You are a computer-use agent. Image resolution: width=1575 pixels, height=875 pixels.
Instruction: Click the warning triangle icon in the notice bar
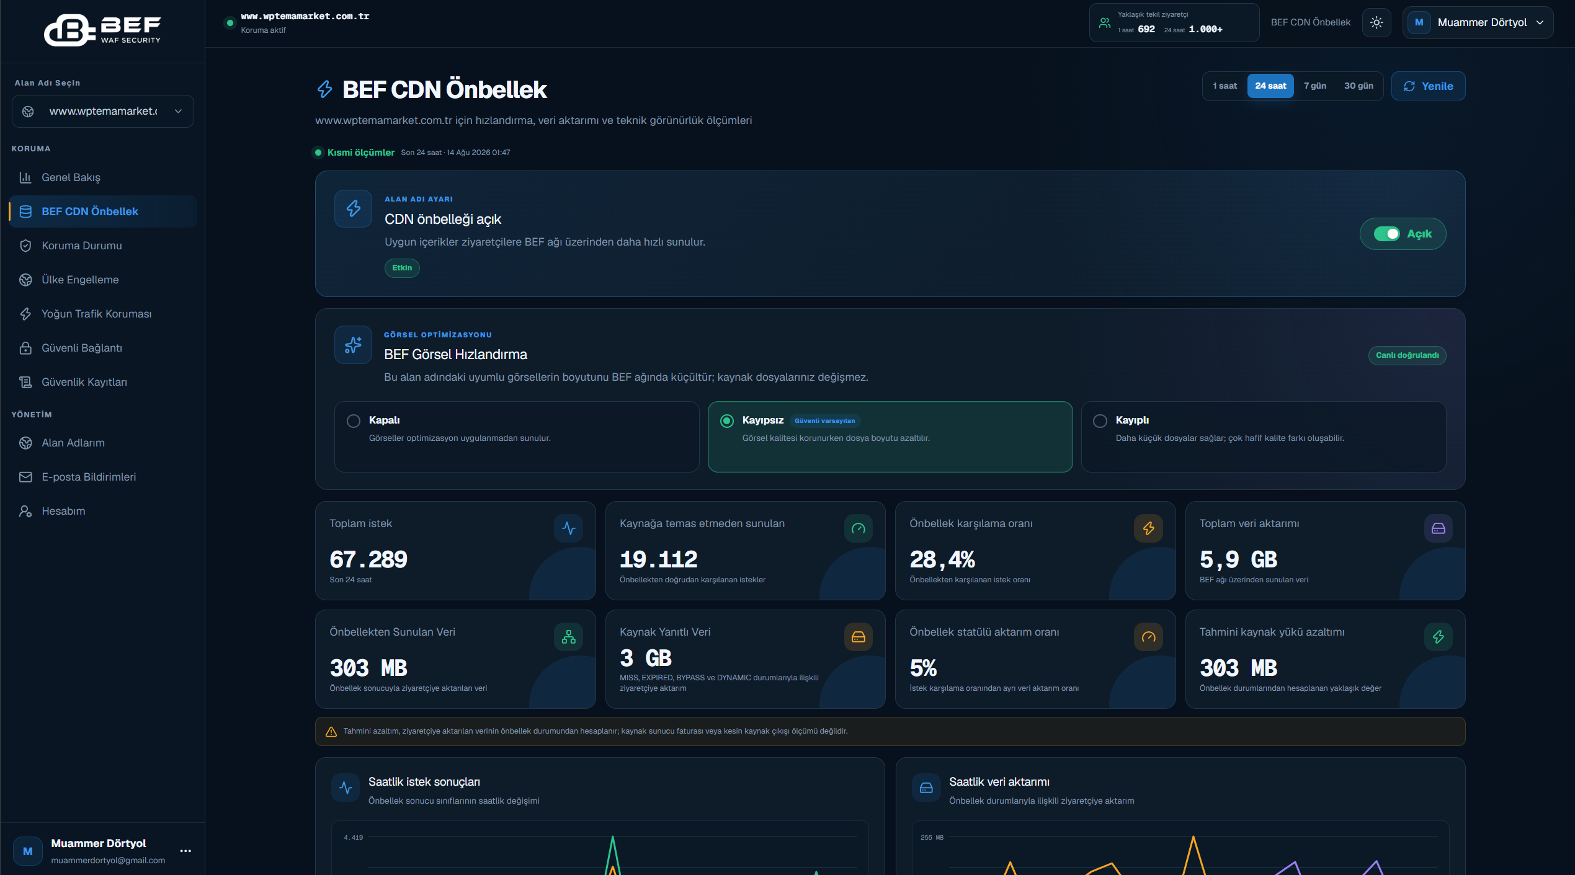coord(331,732)
